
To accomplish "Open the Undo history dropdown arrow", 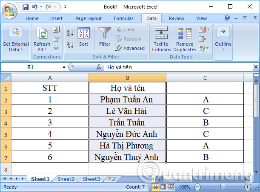I will pos(41,7).
